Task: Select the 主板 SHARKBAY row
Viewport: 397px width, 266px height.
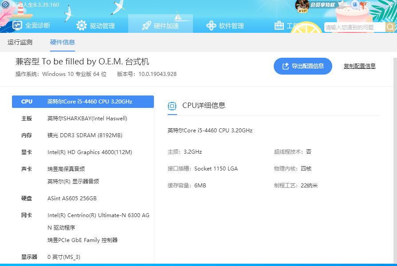Action: 83,119
